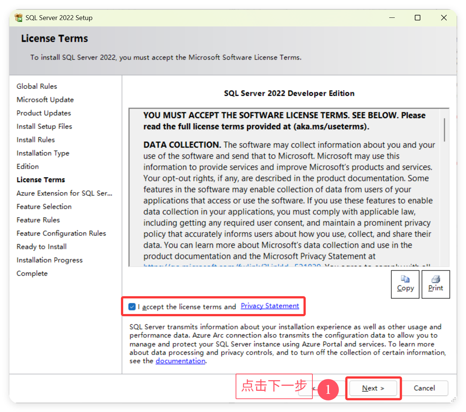Select the Complete step

click(32, 273)
